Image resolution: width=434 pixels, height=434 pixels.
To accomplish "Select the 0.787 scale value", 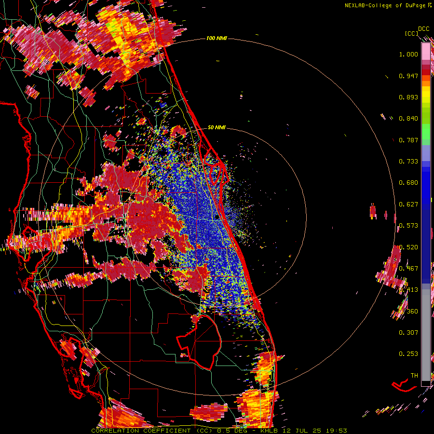I will coord(408,140).
